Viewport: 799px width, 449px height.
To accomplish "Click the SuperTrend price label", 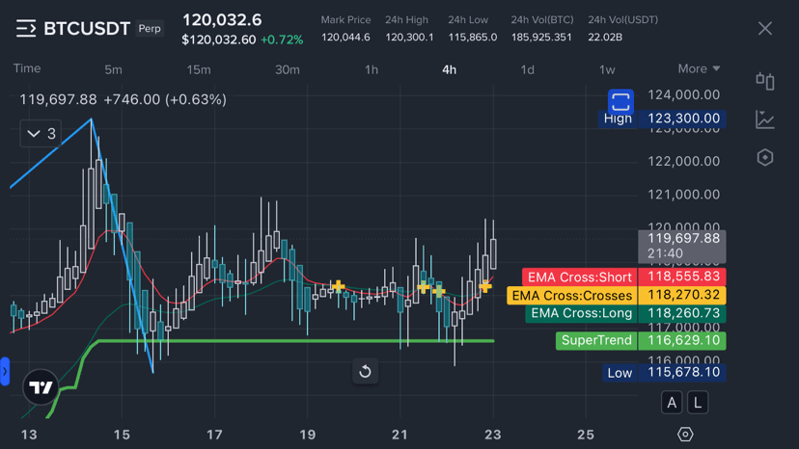I will [641, 340].
